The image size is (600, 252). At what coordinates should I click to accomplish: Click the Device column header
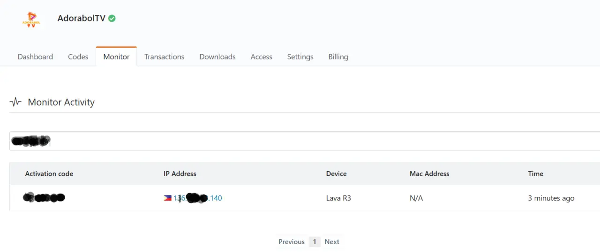337,173
